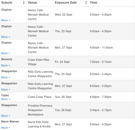The width and height of the screenshot is (135, 130).
Task: Select the Coles Colac Plaza venue cell
Action: tap(39, 97)
